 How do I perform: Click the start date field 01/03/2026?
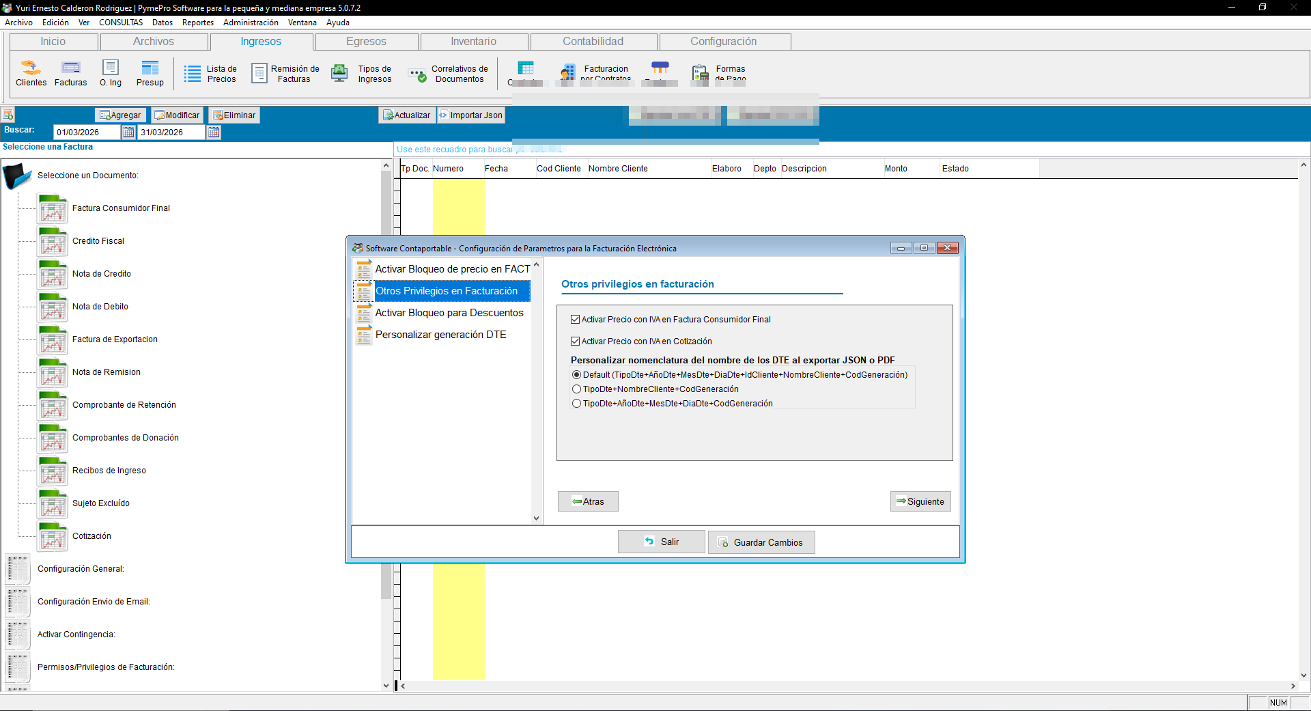pos(87,133)
